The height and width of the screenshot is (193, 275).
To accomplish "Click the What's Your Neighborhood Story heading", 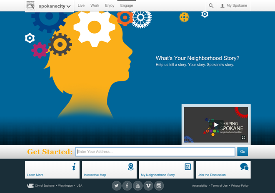I will click(197, 58).
